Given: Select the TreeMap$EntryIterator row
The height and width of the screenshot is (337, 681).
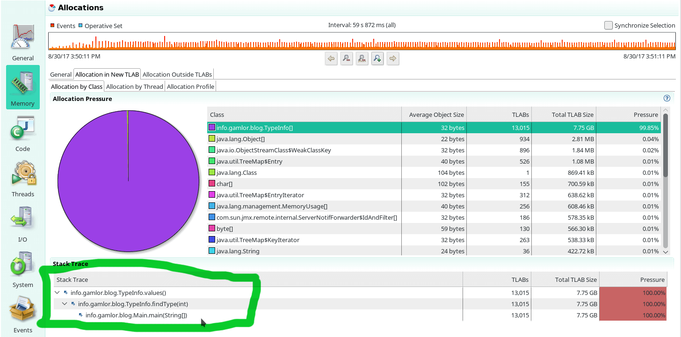Looking at the screenshot, I should pos(434,195).
